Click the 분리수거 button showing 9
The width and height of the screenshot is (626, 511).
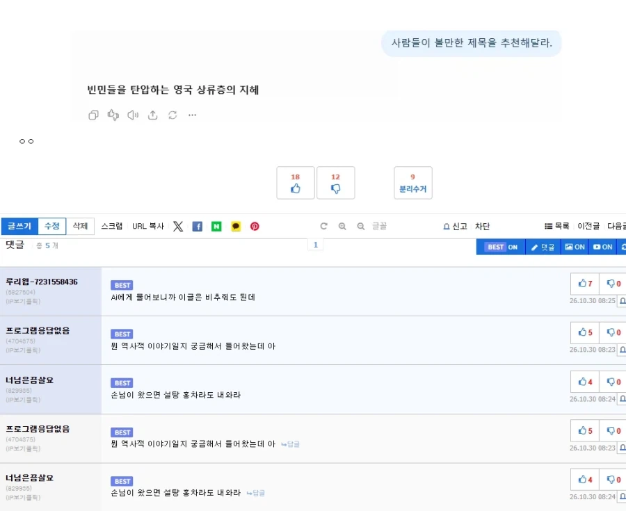click(x=412, y=183)
